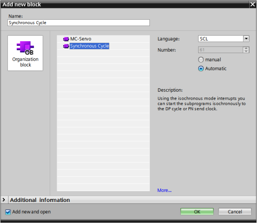
Task: Open the More... link
Action: (164, 190)
